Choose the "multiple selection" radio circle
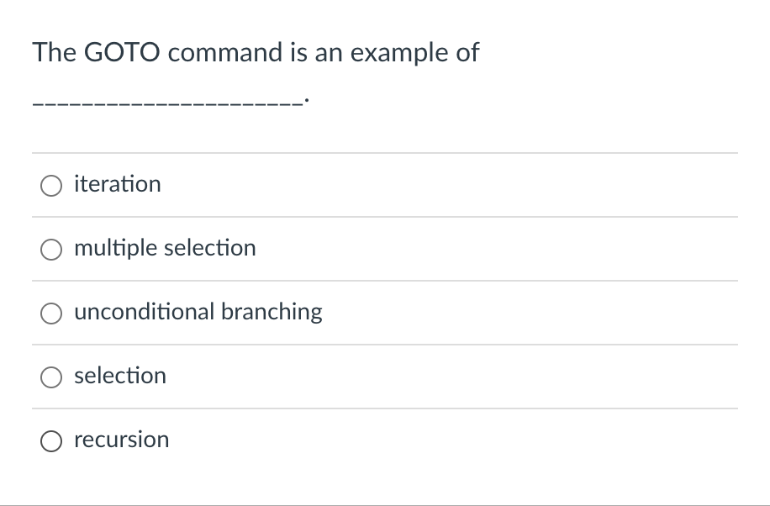770x506 pixels. click(x=51, y=250)
